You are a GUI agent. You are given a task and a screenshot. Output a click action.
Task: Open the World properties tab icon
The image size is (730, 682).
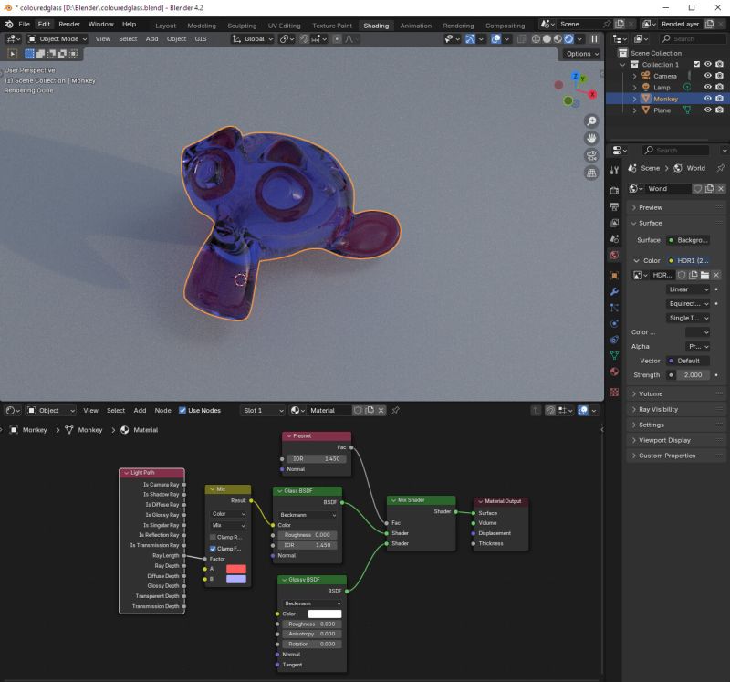point(614,256)
